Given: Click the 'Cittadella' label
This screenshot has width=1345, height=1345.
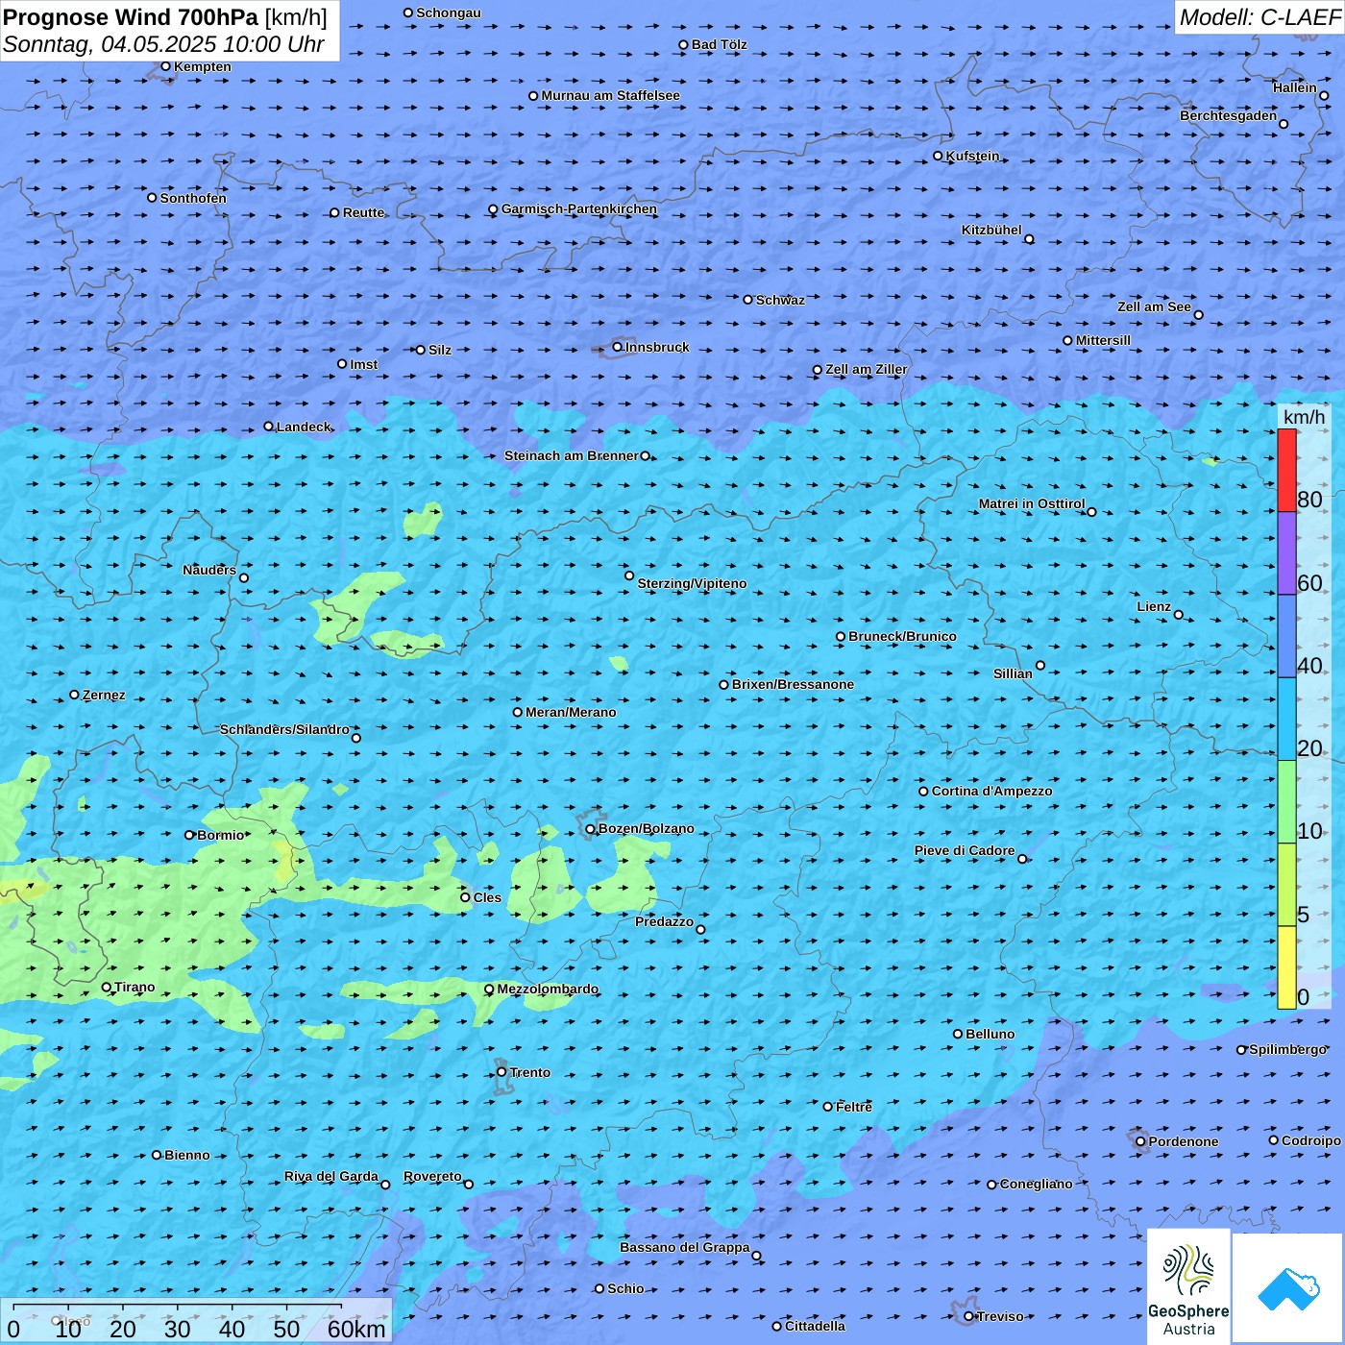Looking at the screenshot, I should point(816,1326).
